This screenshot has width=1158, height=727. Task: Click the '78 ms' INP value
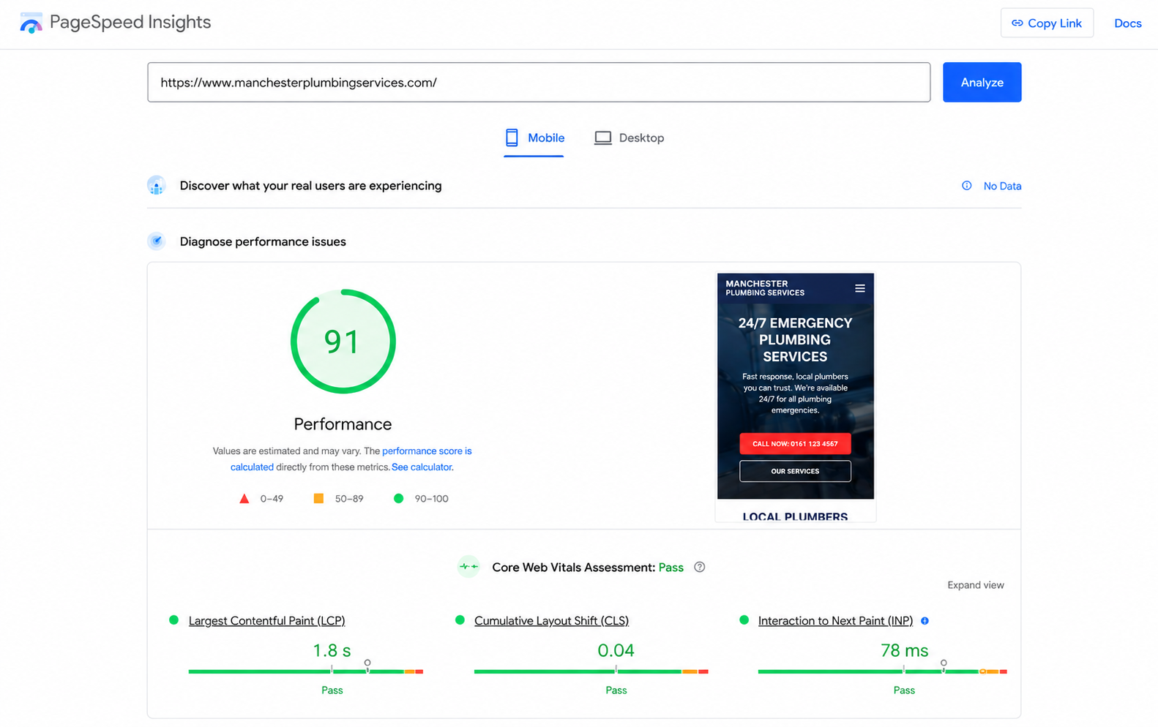click(x=904, y=650)
